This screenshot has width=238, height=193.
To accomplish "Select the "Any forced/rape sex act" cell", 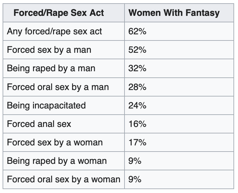I will point(54,31).
